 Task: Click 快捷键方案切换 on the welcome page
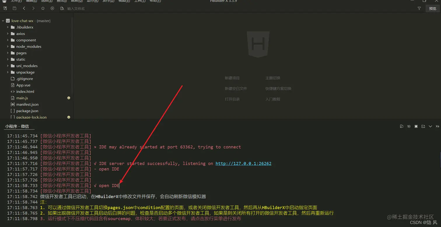(x=278, y=88)
